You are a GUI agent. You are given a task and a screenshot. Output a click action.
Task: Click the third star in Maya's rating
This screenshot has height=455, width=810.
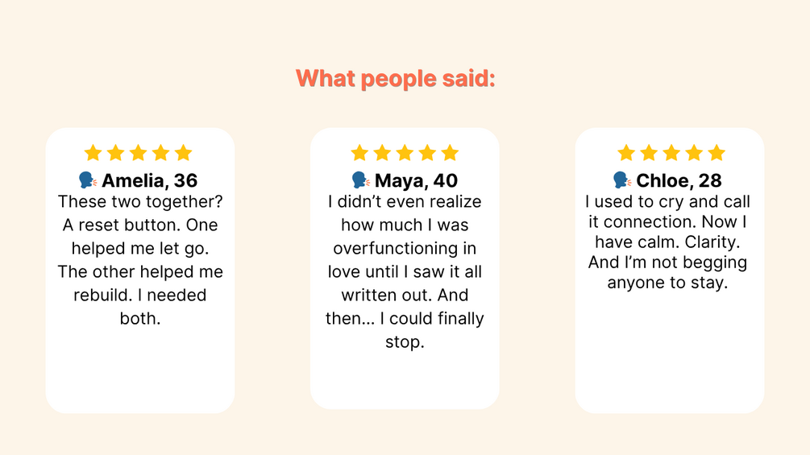[405, 153]
